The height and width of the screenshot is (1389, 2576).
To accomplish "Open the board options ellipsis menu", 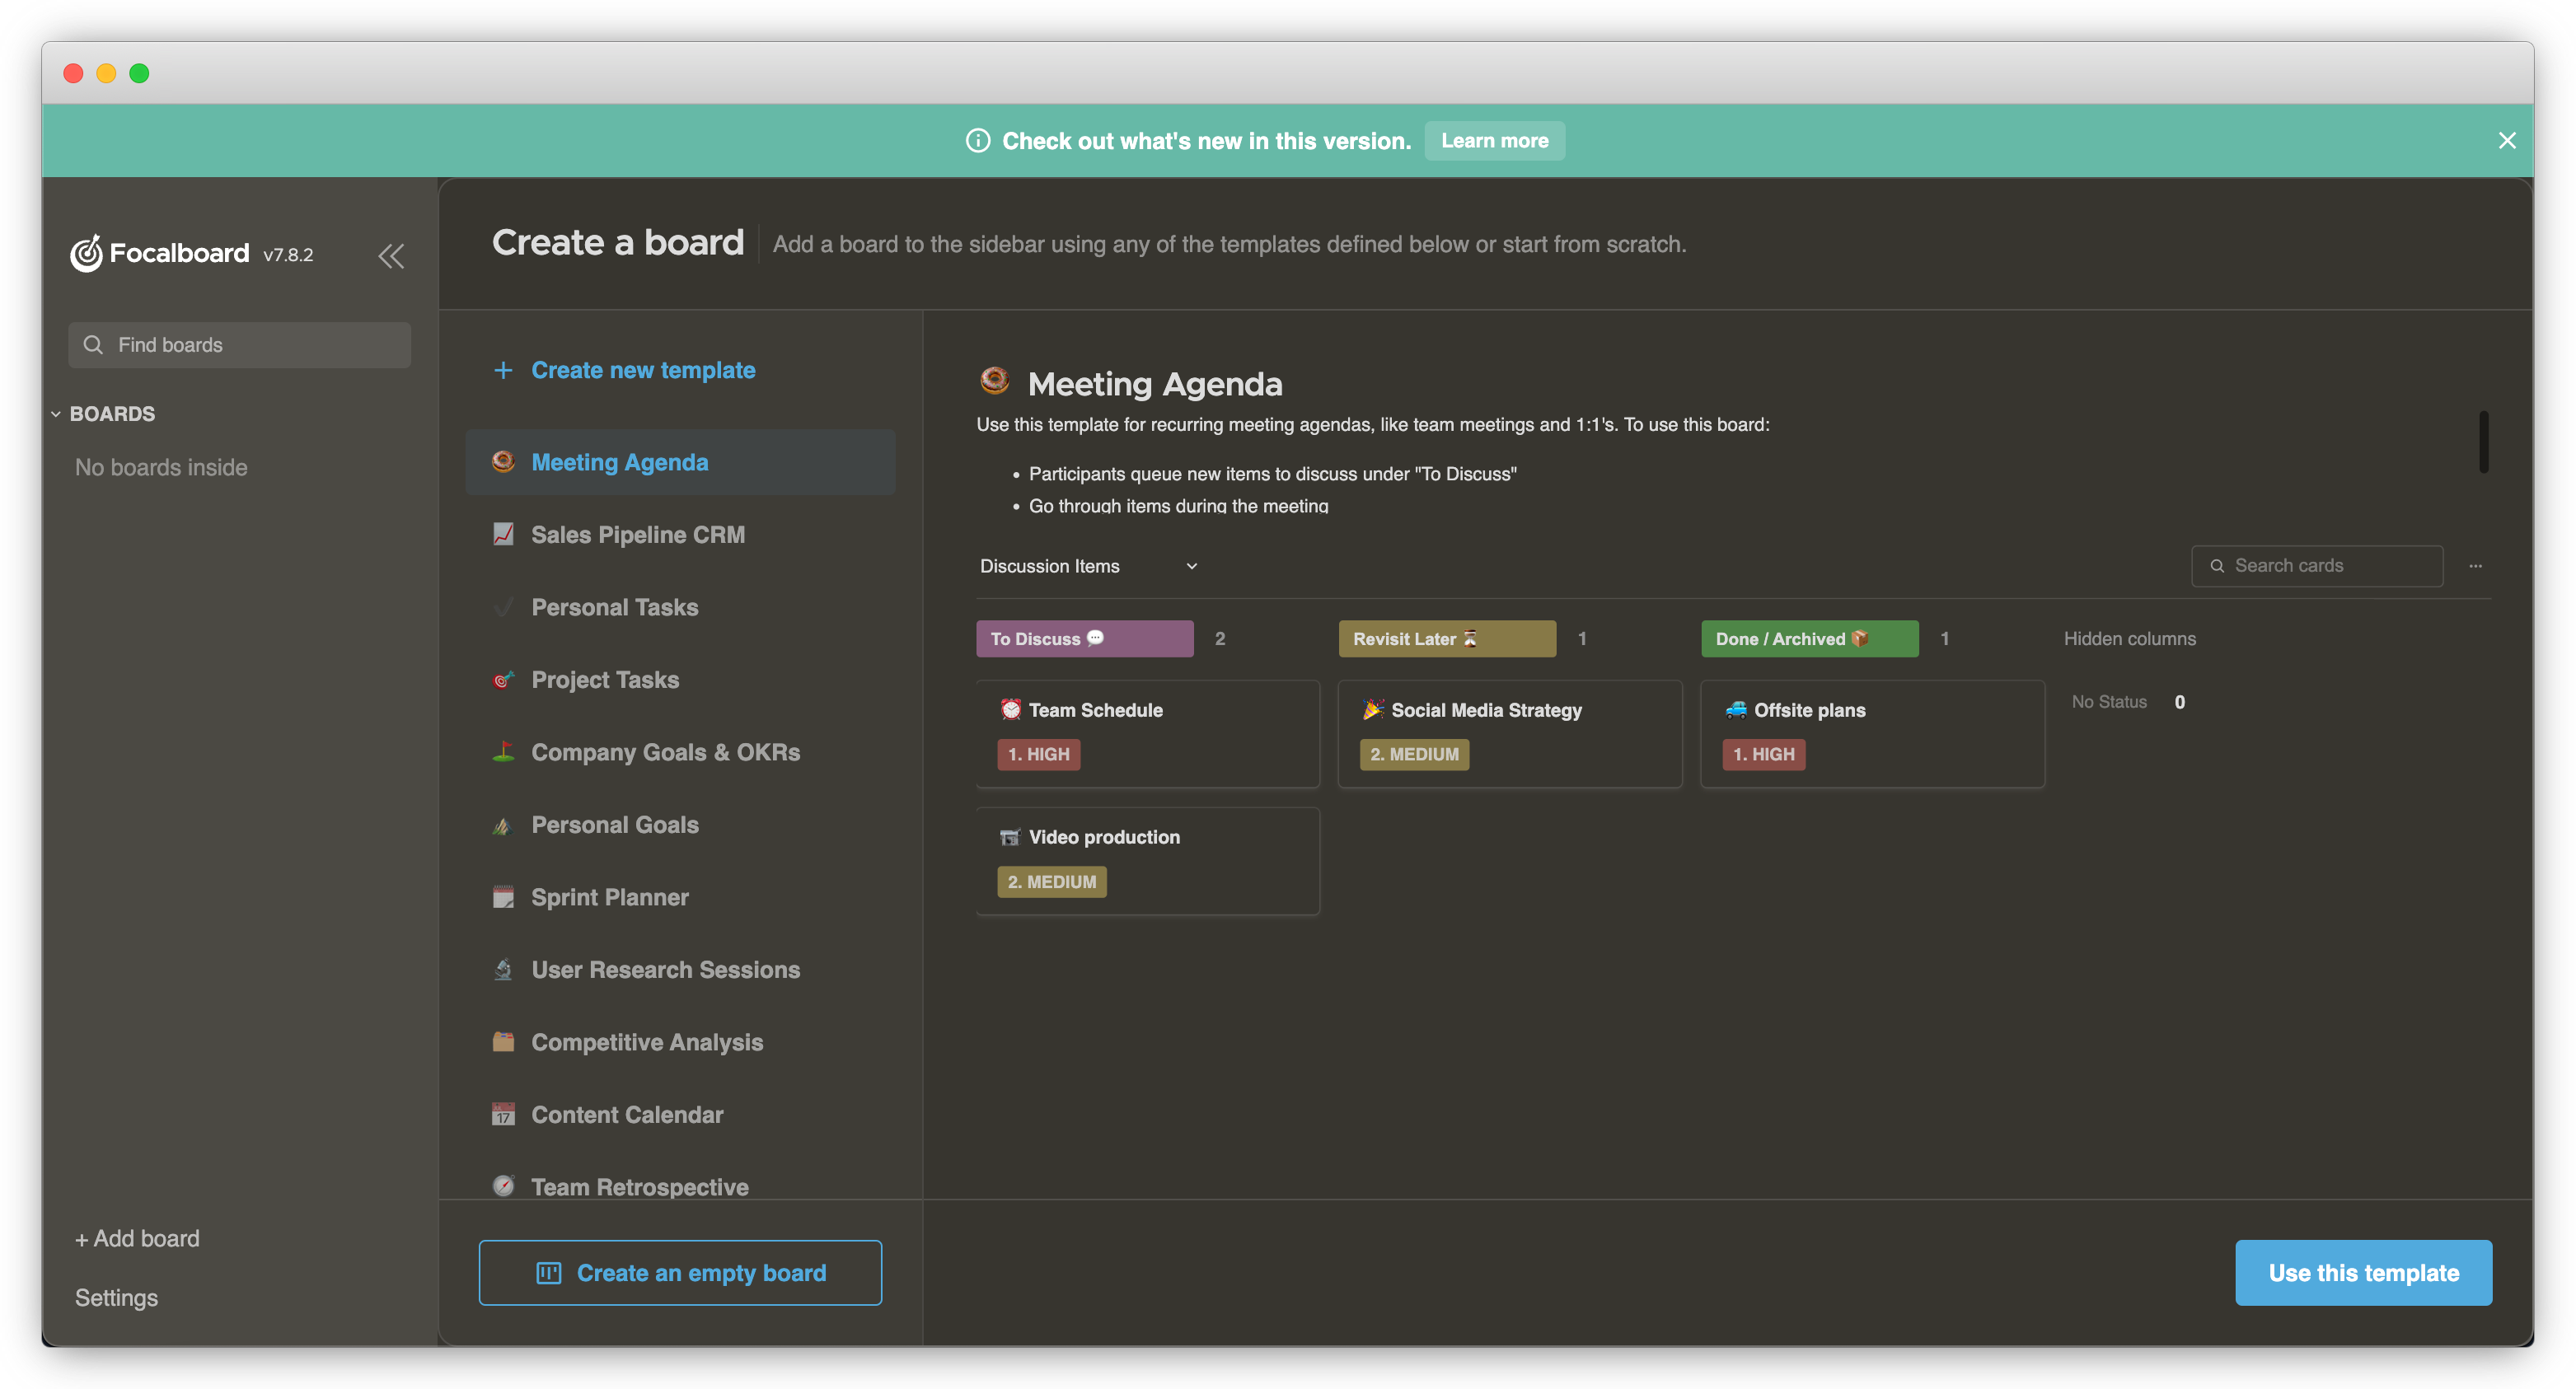I will tap(2475, 566).
